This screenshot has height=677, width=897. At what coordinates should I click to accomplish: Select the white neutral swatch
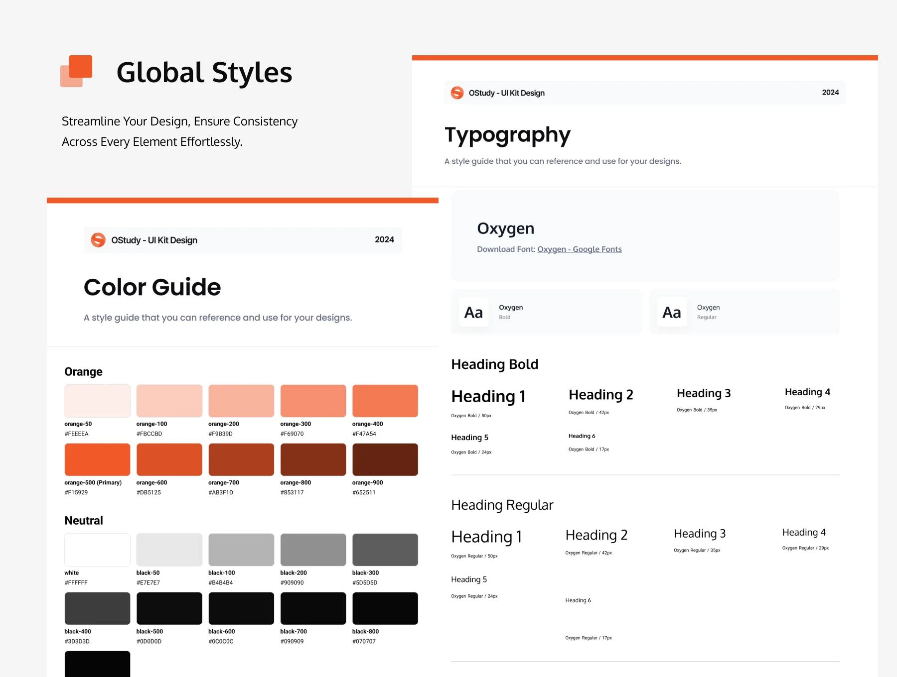(x=97, y=550)
